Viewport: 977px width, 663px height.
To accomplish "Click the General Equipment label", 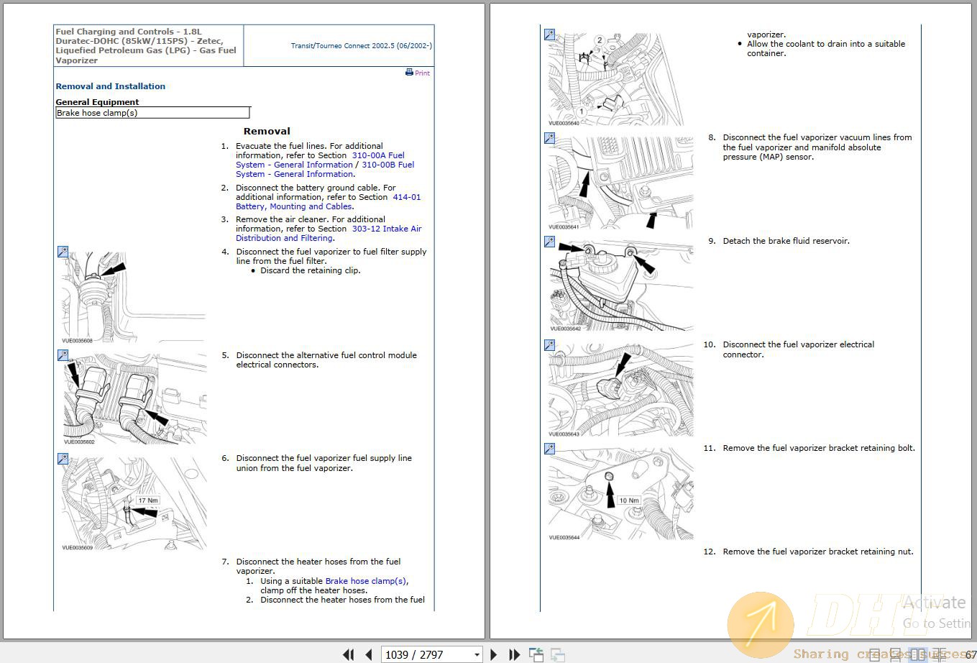I will tap(97, 102).
